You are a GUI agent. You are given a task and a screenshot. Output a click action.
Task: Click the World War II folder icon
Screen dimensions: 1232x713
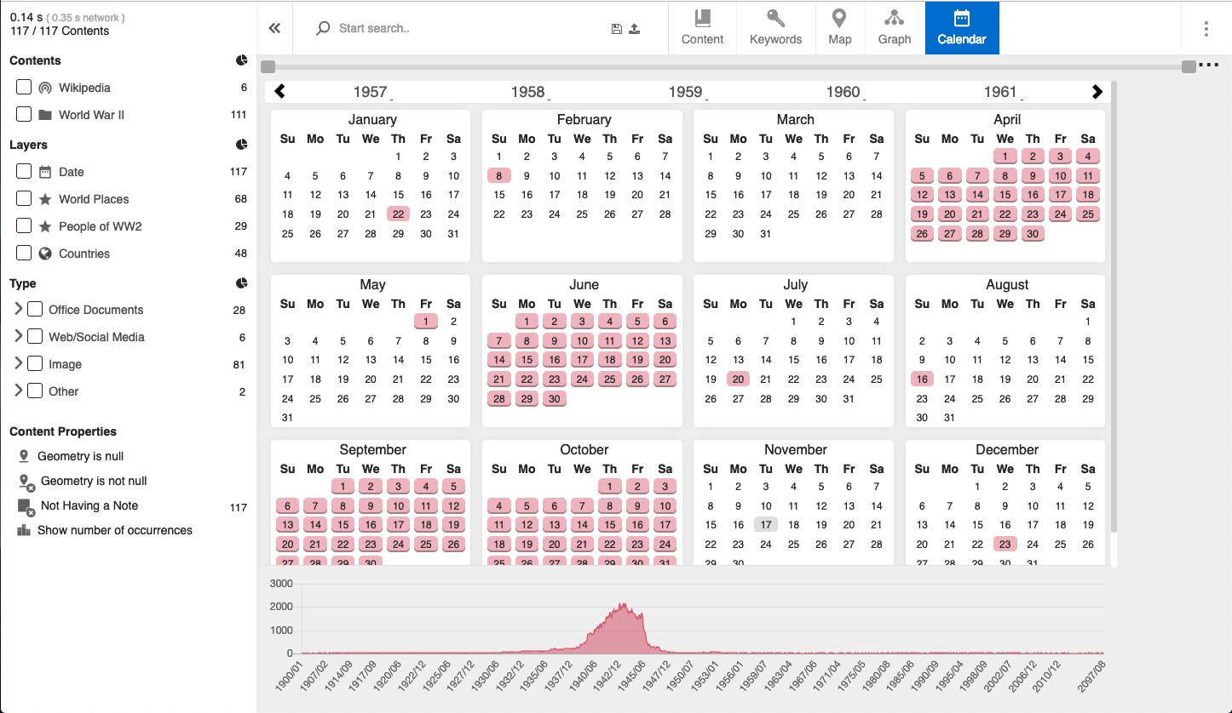(x=45, y=115)
